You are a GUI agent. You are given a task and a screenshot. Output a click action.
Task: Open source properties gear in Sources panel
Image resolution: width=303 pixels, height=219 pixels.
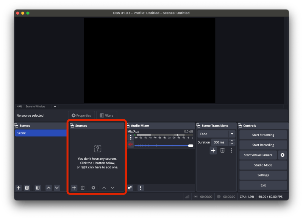pyautogui.click(x=93, y=188)
